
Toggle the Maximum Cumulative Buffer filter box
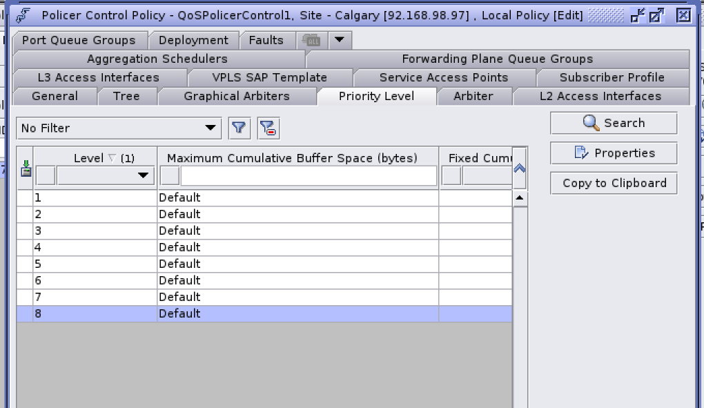[x=170, y=176]
